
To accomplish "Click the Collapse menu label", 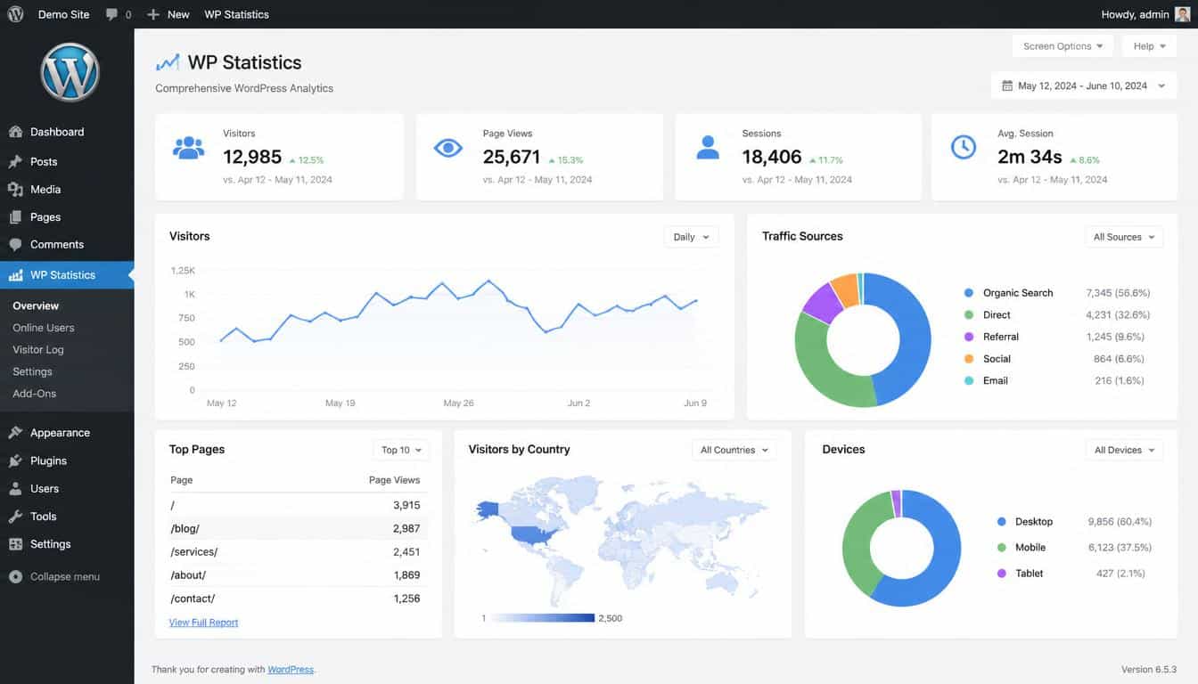I will (65, 577).
